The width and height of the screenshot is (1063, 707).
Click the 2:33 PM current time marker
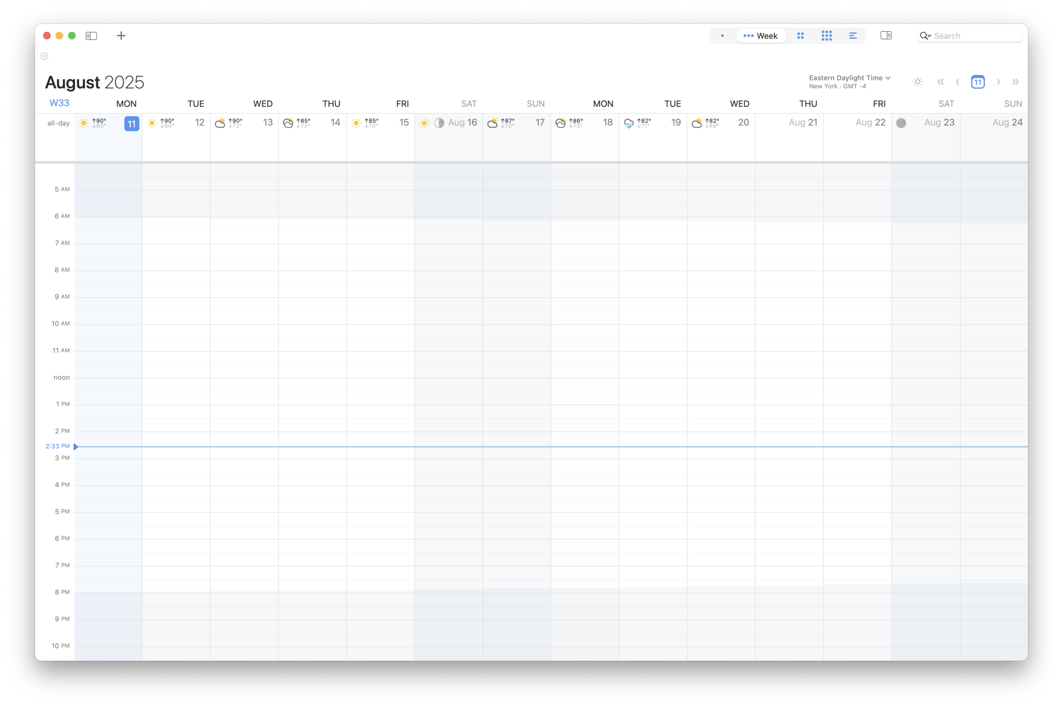58,446
